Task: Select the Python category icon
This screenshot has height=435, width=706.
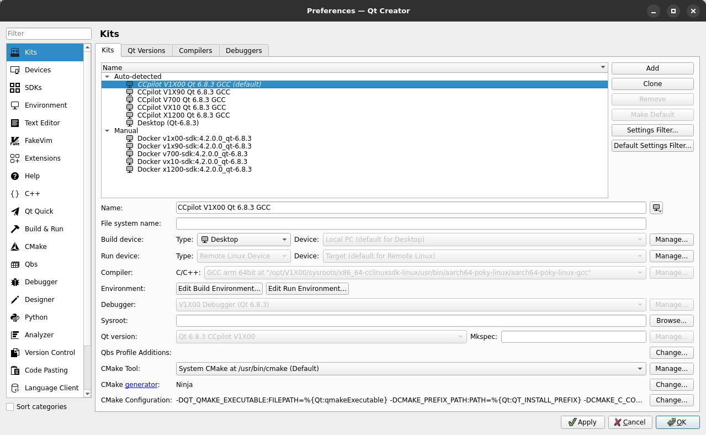Action: [15, 317]
